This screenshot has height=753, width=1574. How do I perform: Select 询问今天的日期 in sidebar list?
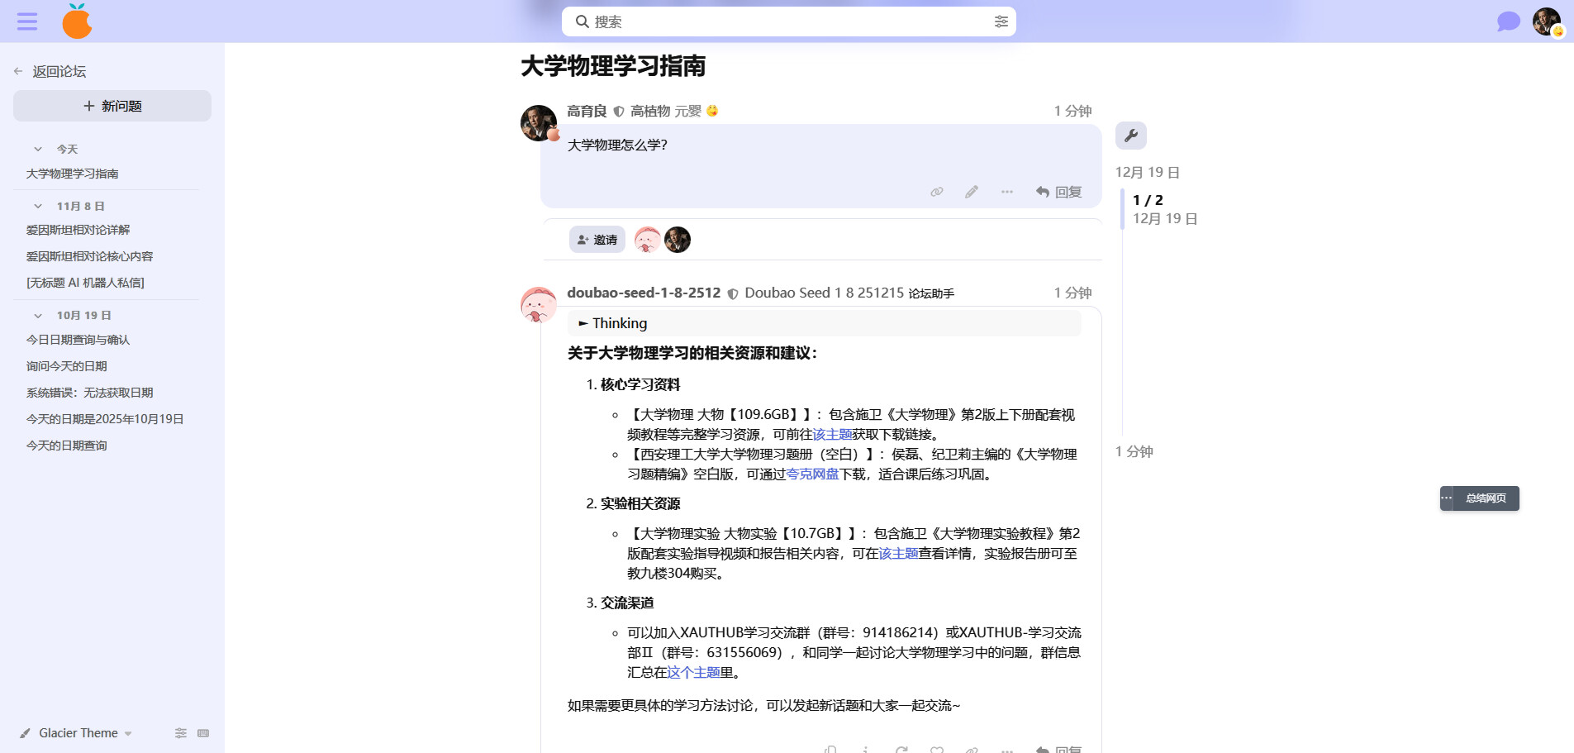pos(67,366)
